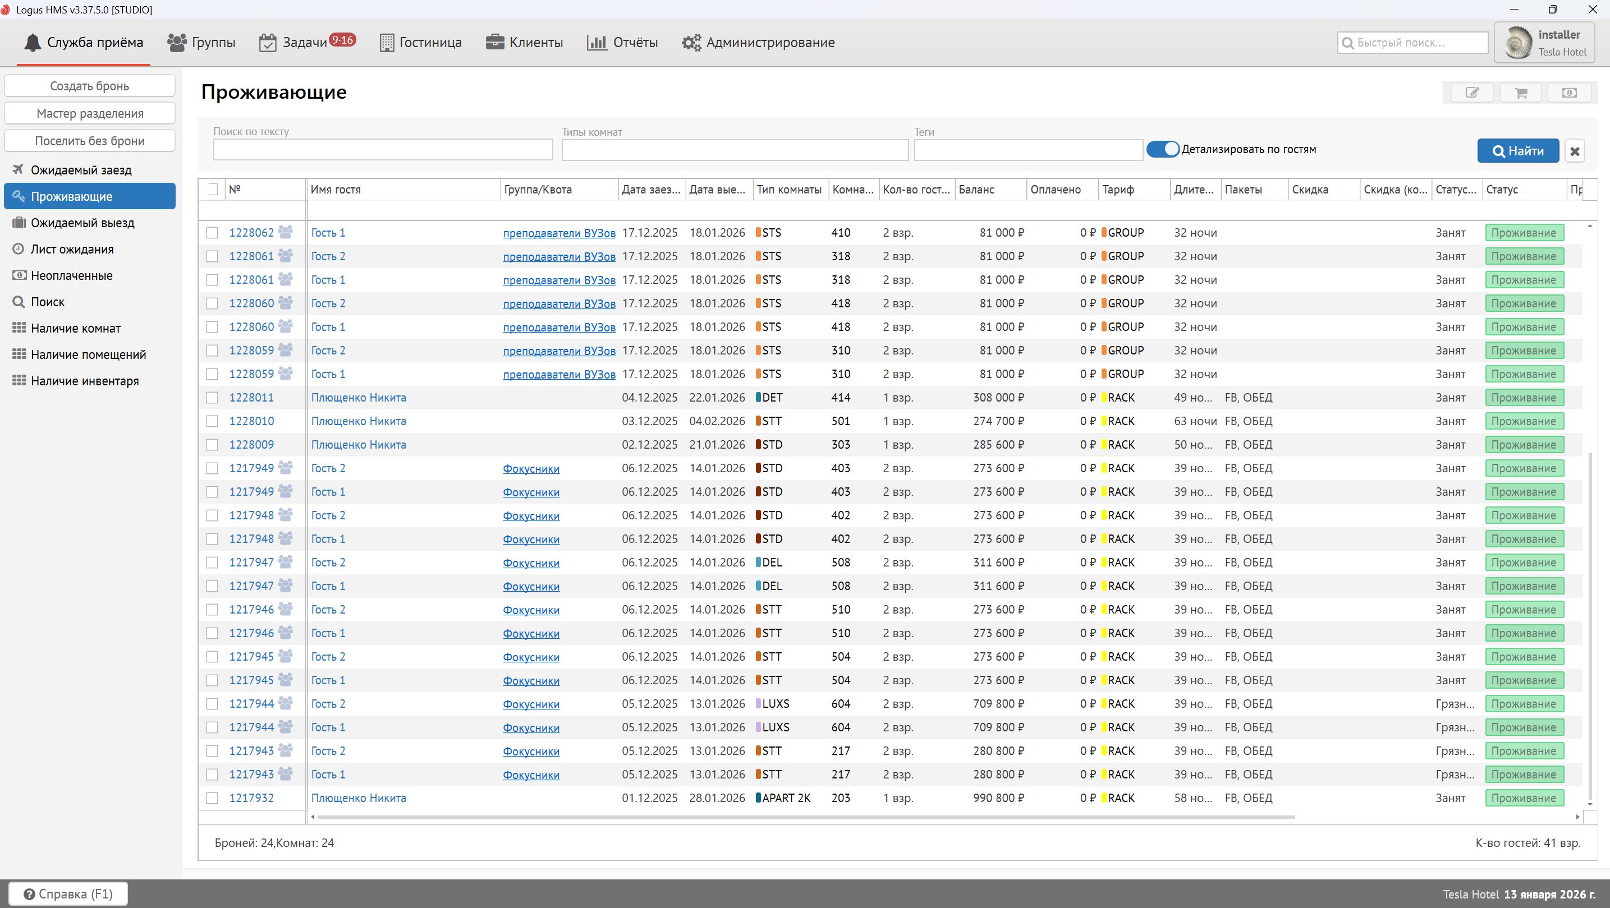This screenshot has height=908, width=1610.
Task: Select checkbox for booking 1228011
Action: pyautogui.click(x=213, y=398)
